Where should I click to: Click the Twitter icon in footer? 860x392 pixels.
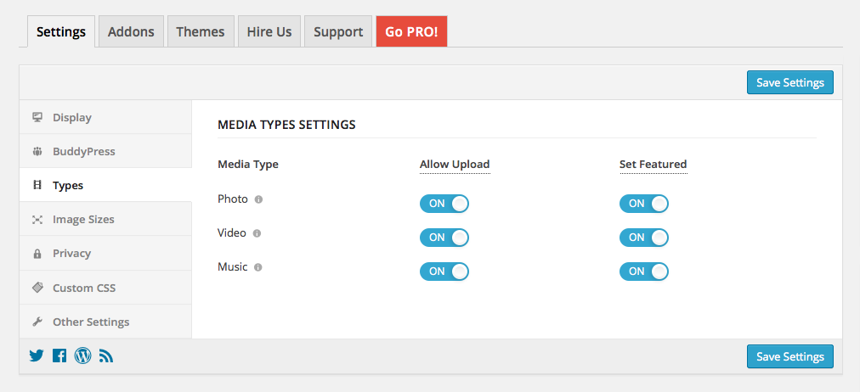tap(36, 356)
